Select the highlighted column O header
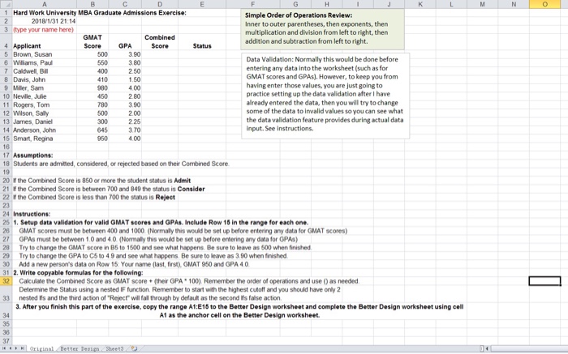The height and width of the screenshot is (354, 568). pyautogui.click(x=544, y=4)
